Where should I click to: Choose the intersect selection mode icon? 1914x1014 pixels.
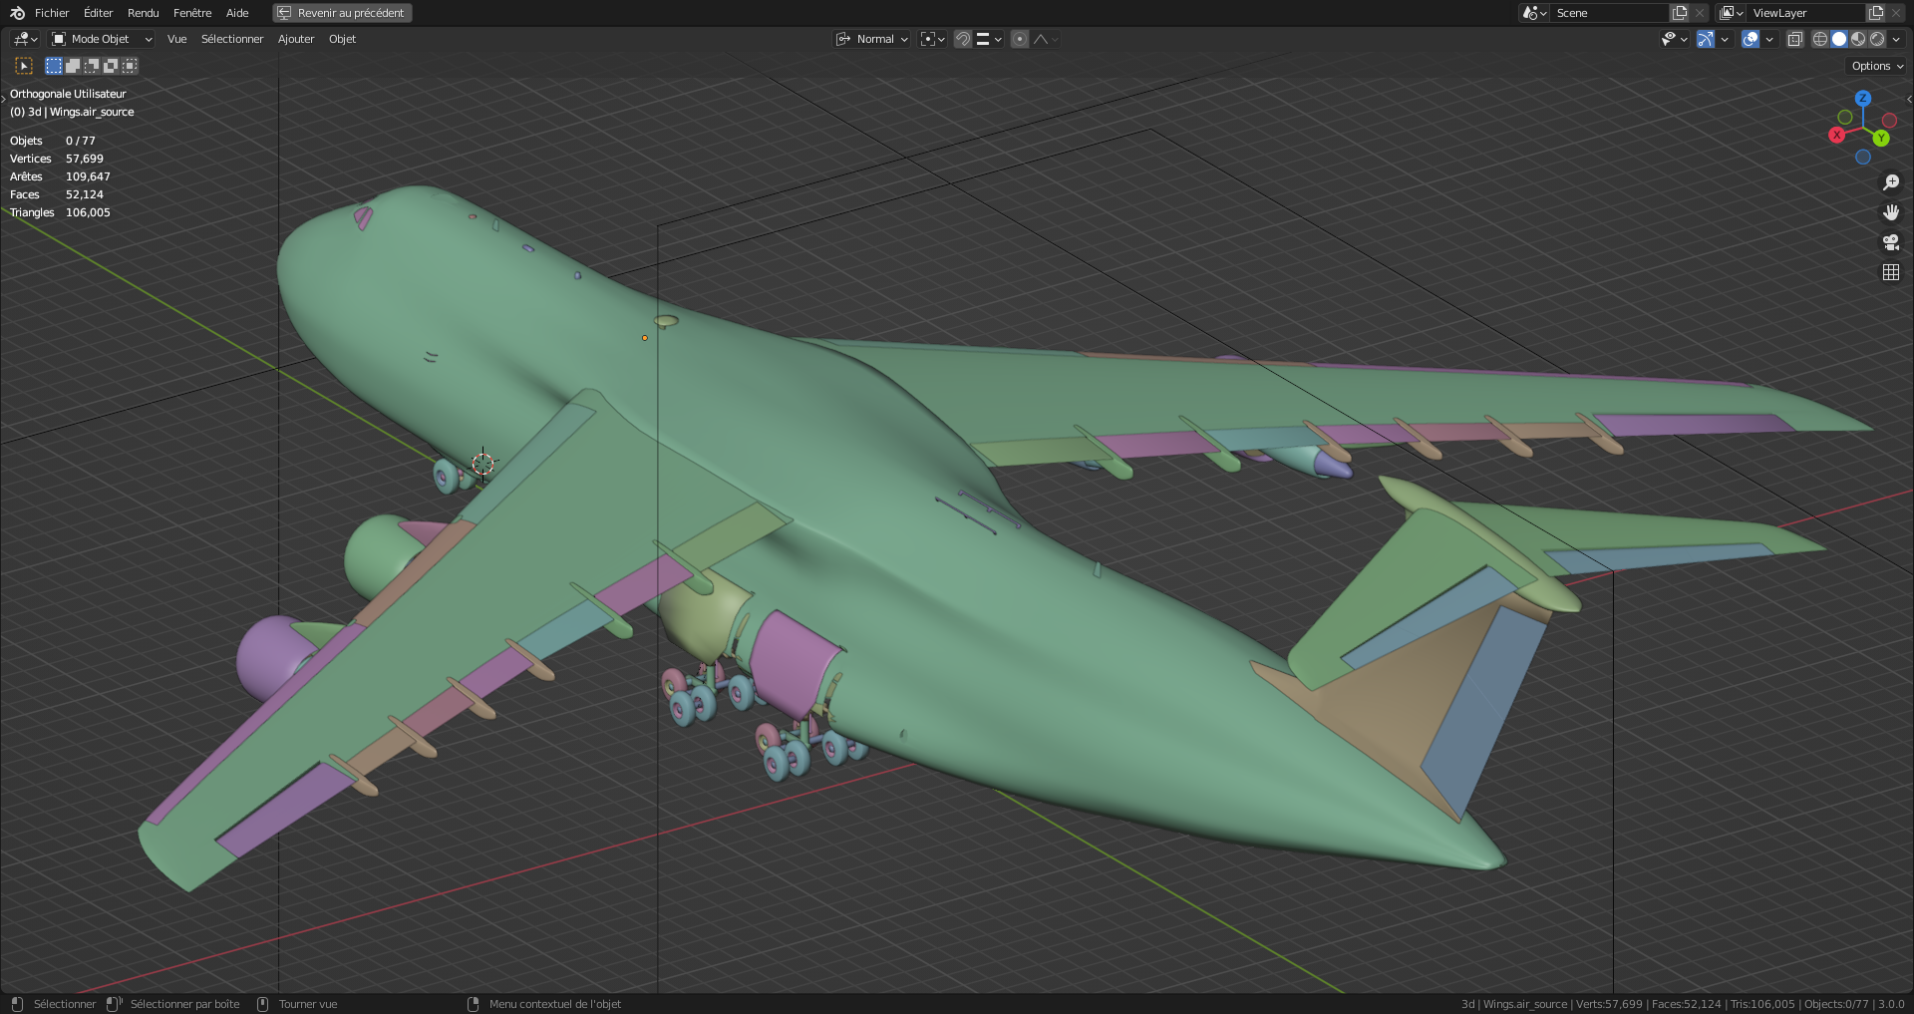pos(130,66)
